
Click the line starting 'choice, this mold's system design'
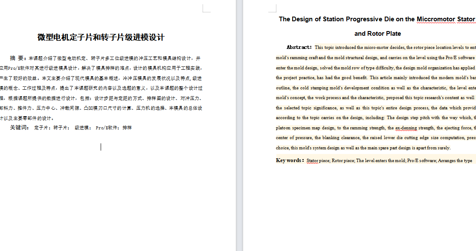[x=363, y=148]
